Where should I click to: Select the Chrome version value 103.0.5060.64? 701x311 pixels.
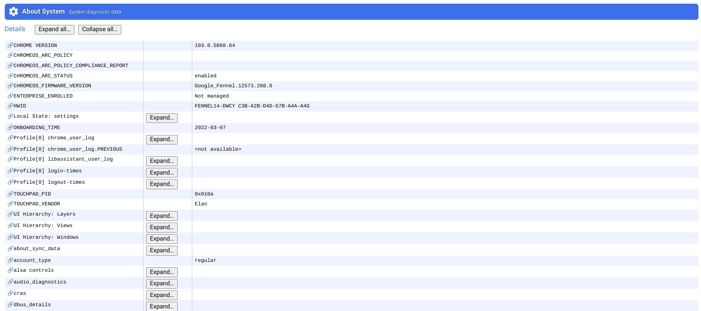[x=215, y=45]
